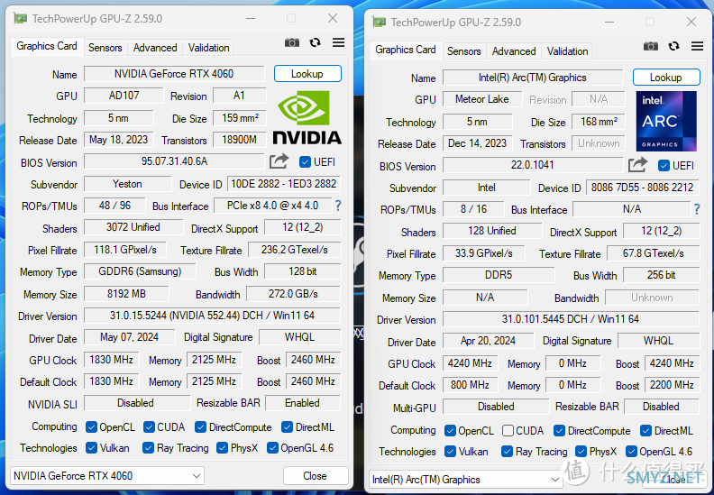714x495 pixels.
Task: Toggle OpenGL 4.6 checkbox in Intel window
Action: (631, 452)
